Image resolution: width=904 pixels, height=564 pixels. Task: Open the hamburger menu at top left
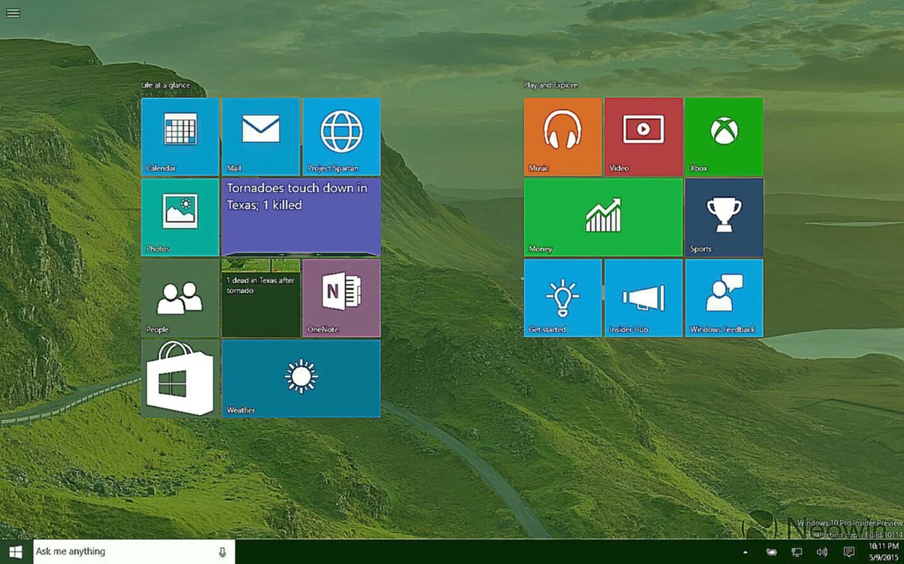pyautogui.click(x=13, y=13)
